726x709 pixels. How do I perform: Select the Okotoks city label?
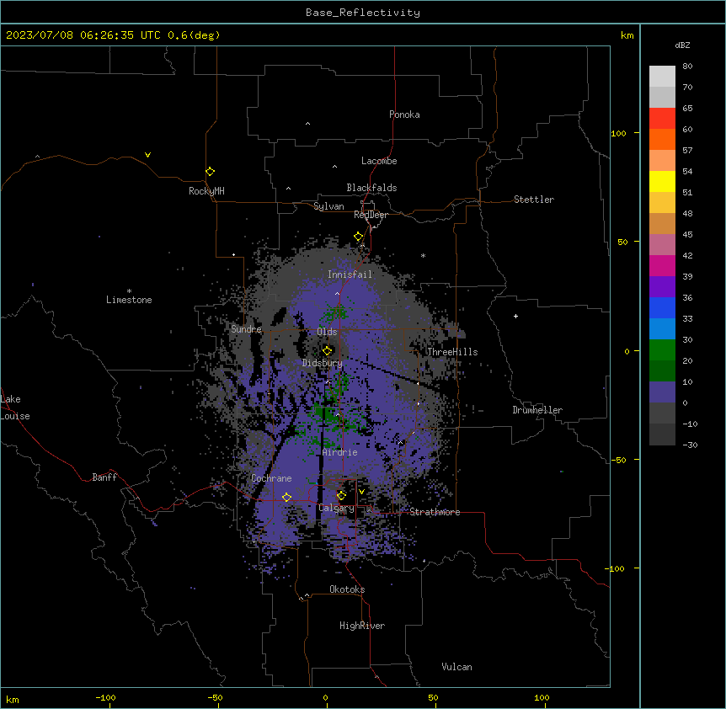point(347,589)
